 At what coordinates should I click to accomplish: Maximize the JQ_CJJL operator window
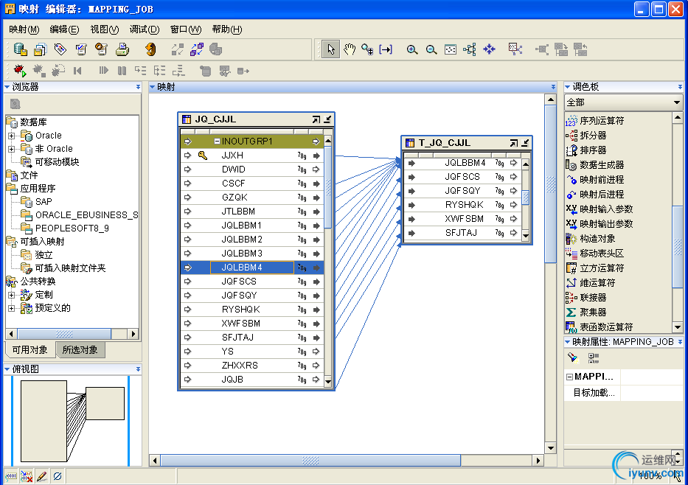click(316, 119)
